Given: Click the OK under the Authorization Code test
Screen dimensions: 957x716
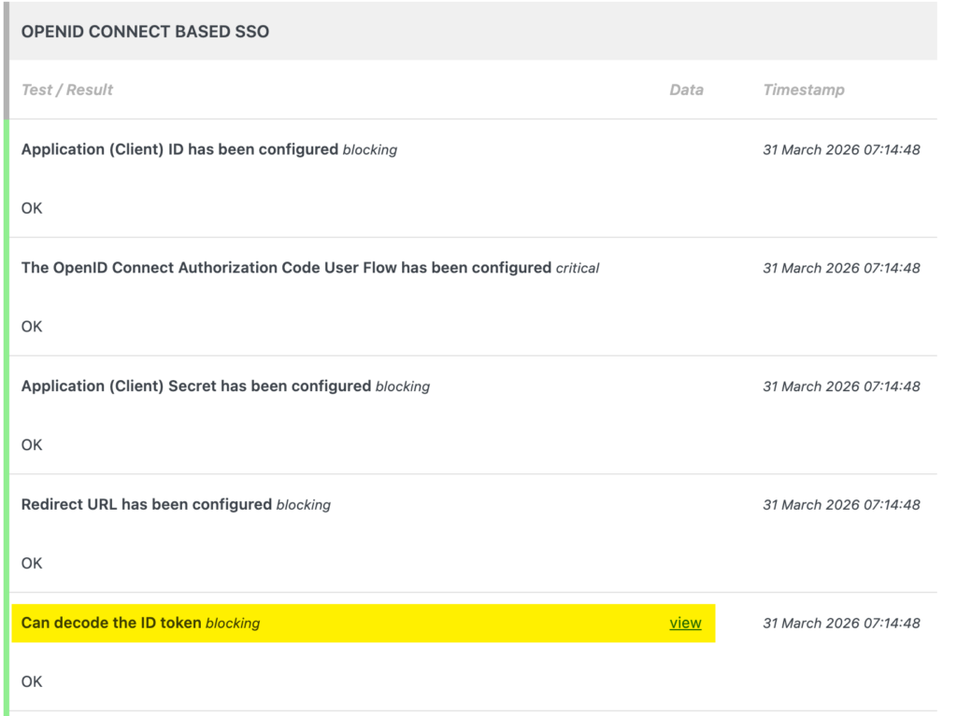Looking at the screenshot, I should 31,327.
